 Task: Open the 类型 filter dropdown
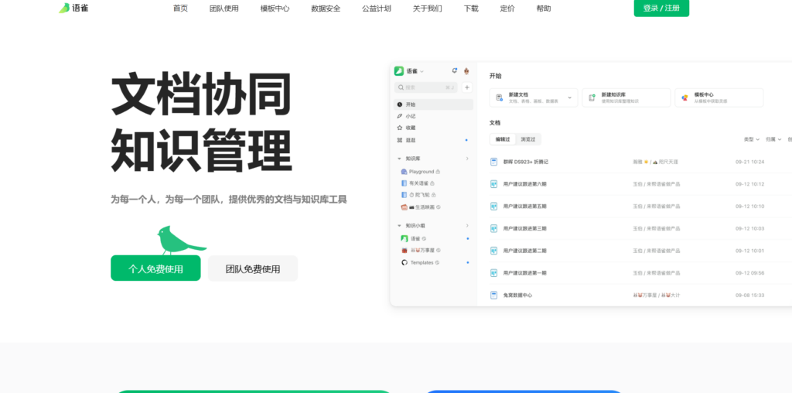(752, 139)
